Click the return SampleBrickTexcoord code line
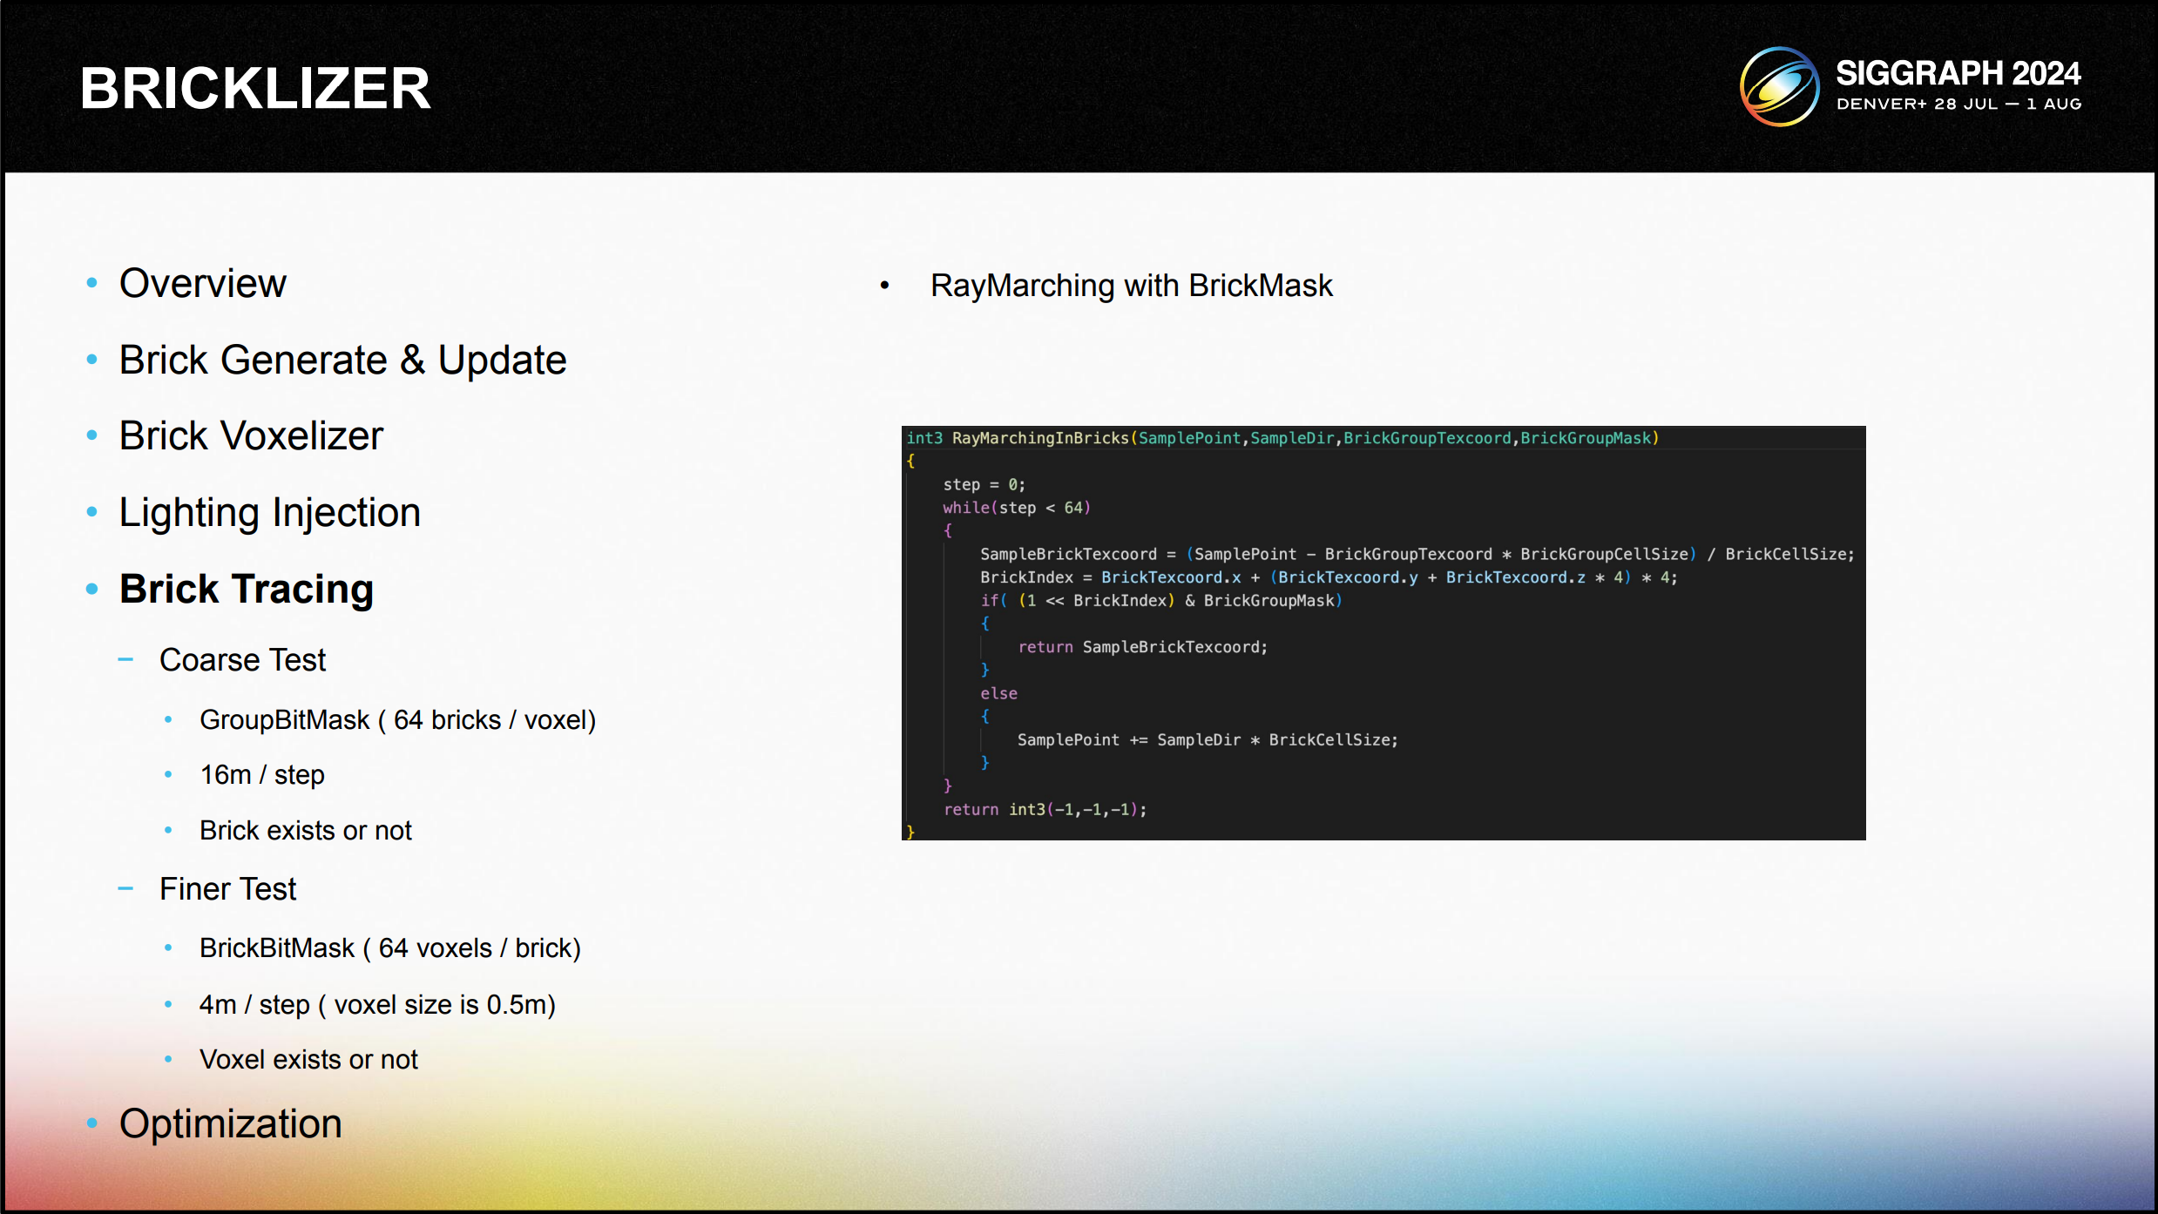 coord(1142,647)
